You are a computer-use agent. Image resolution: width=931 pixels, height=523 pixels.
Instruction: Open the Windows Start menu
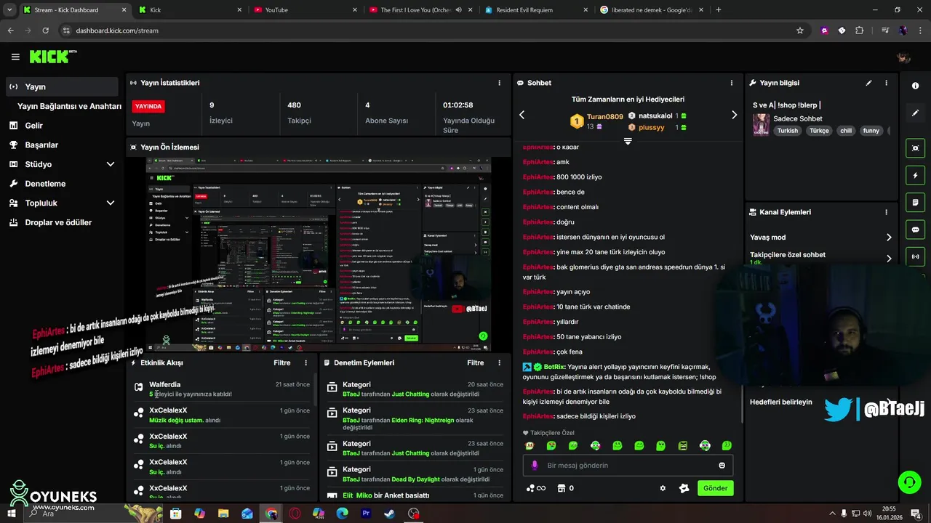click(x=11, y=514)
